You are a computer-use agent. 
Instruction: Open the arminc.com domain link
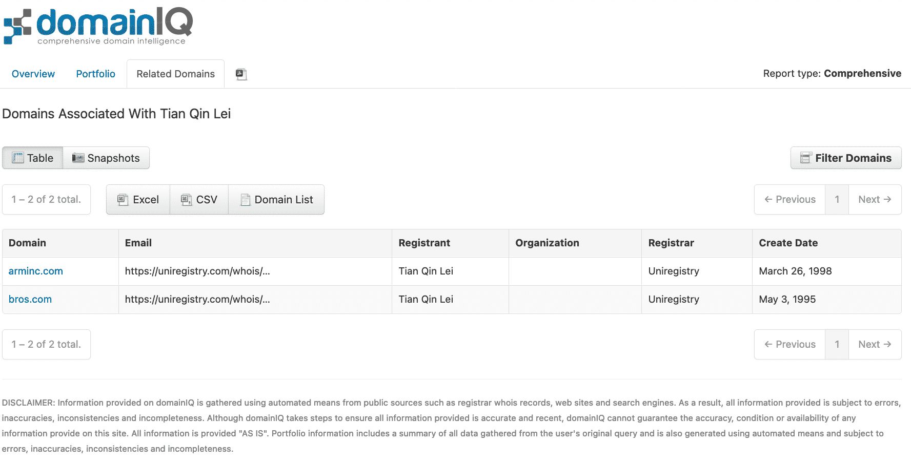[36, 271]
